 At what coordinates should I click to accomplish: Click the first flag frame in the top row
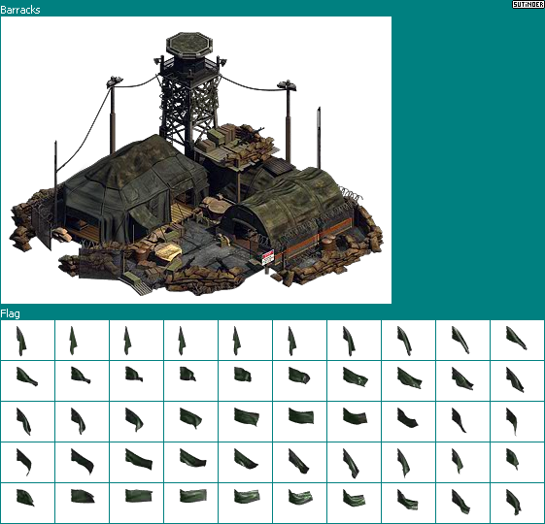click(27, 341)
